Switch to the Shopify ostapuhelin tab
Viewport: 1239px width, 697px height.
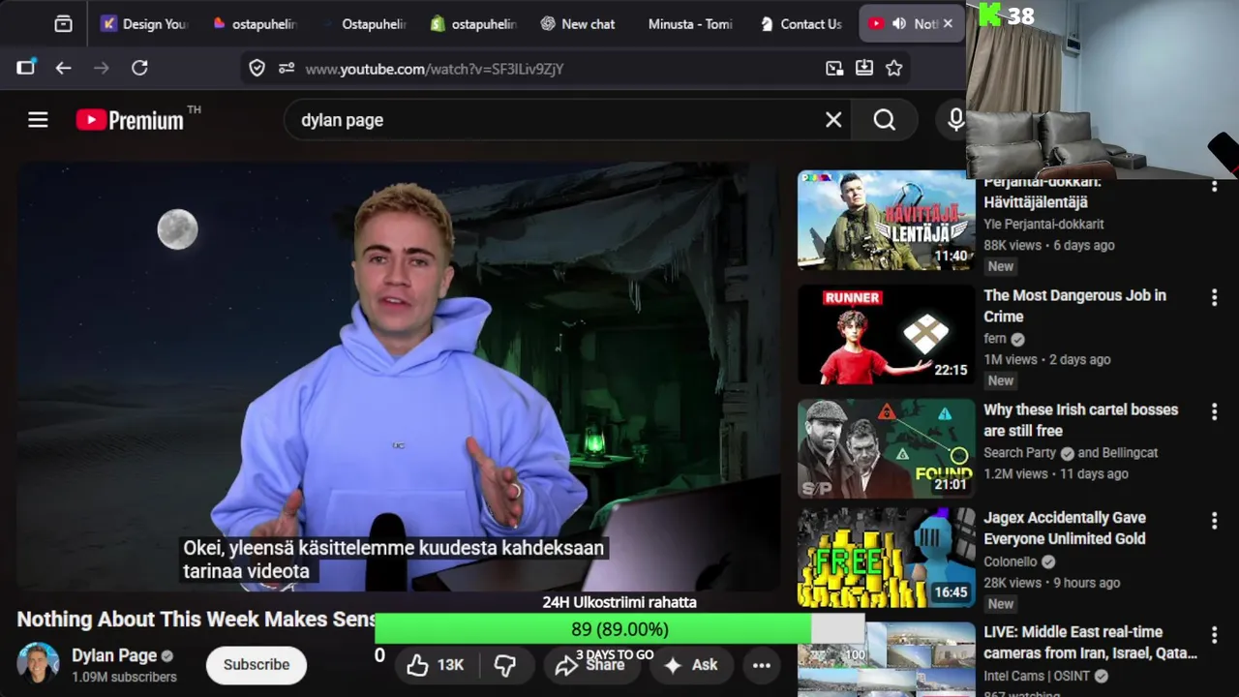click(473, 24)
